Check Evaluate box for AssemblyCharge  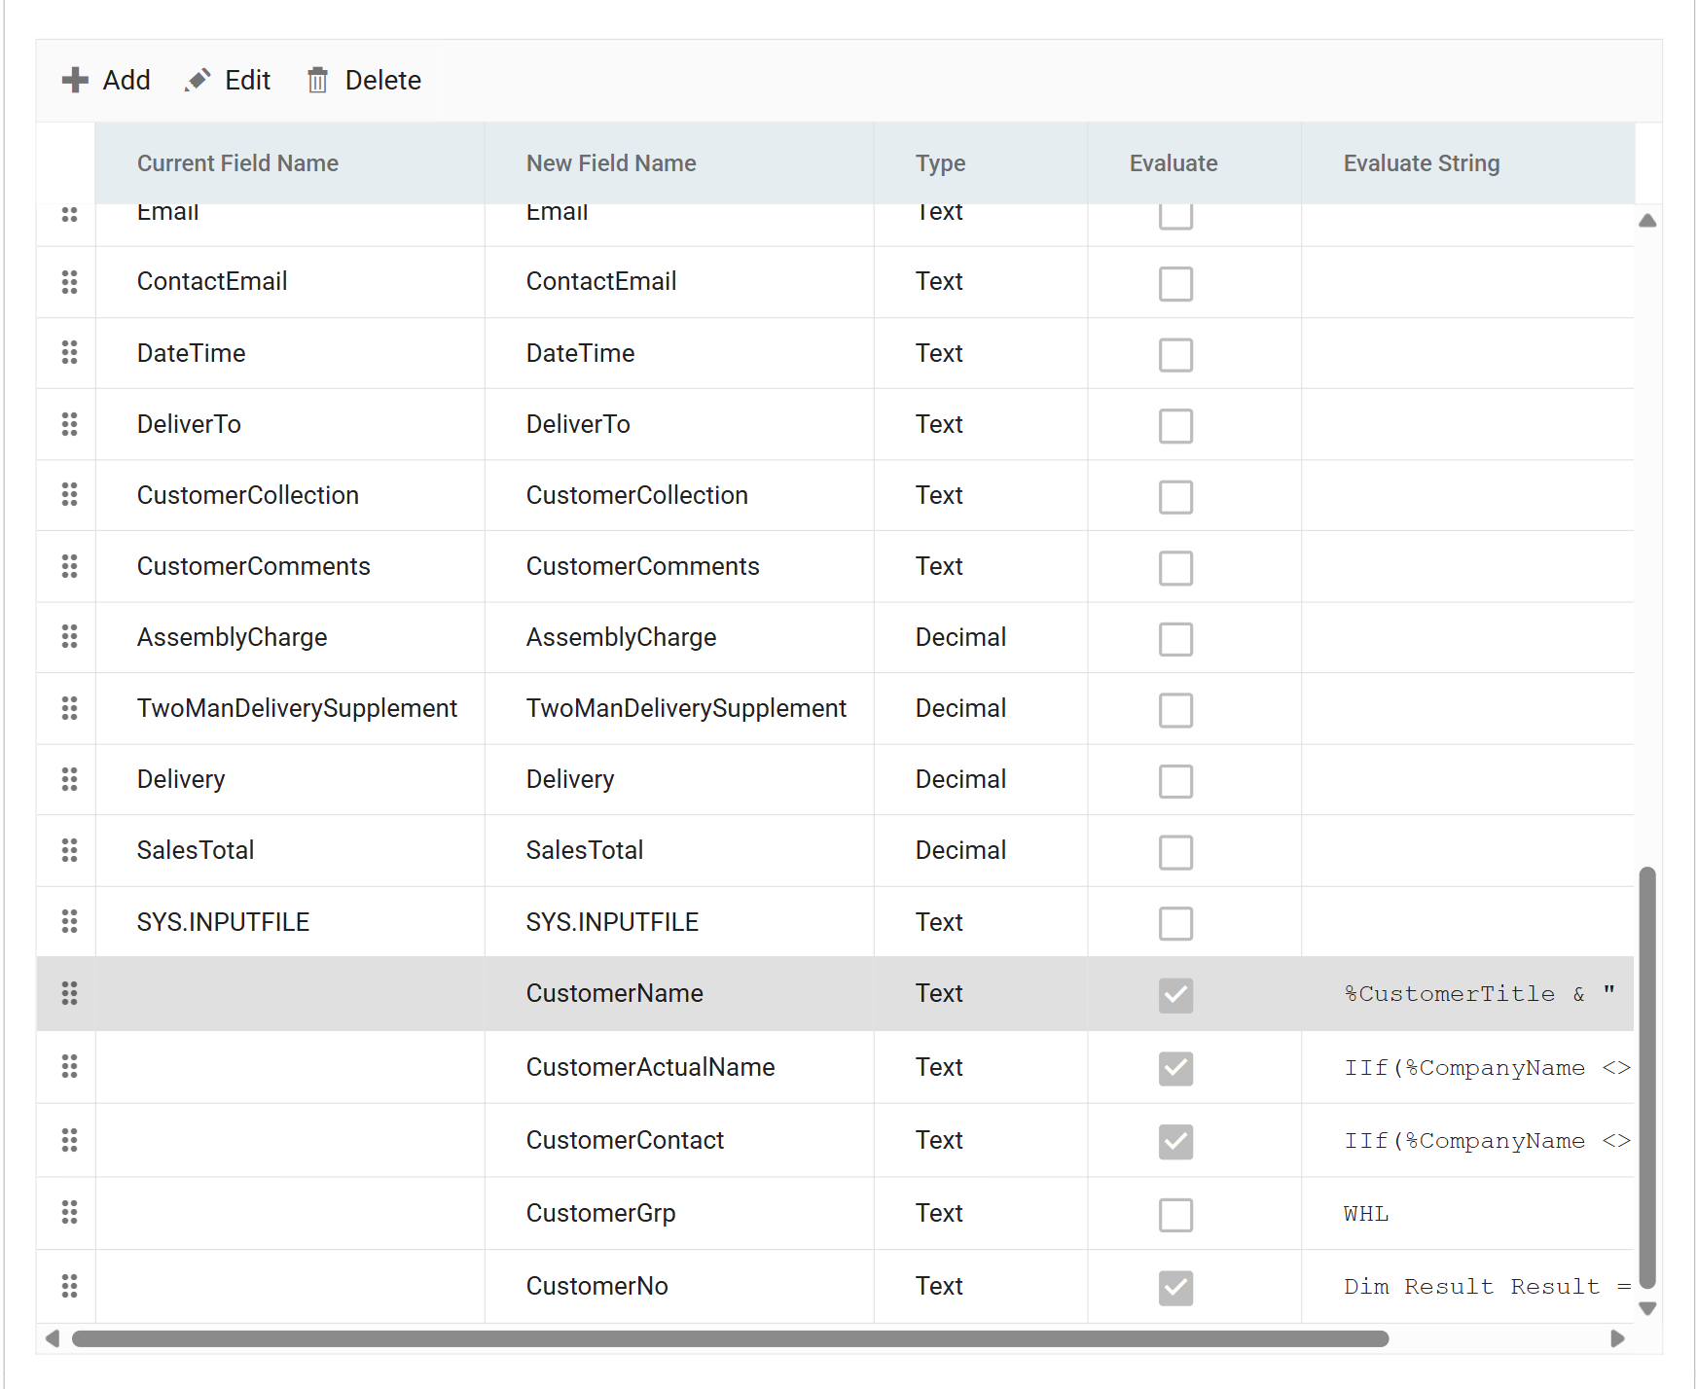1175,639
